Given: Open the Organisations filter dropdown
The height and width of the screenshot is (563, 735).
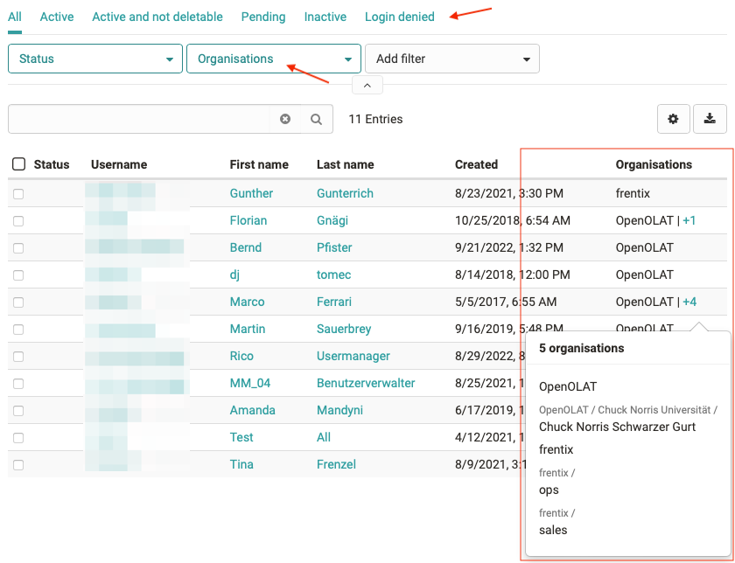Looking at the screenshot, I should click(273, 59).
